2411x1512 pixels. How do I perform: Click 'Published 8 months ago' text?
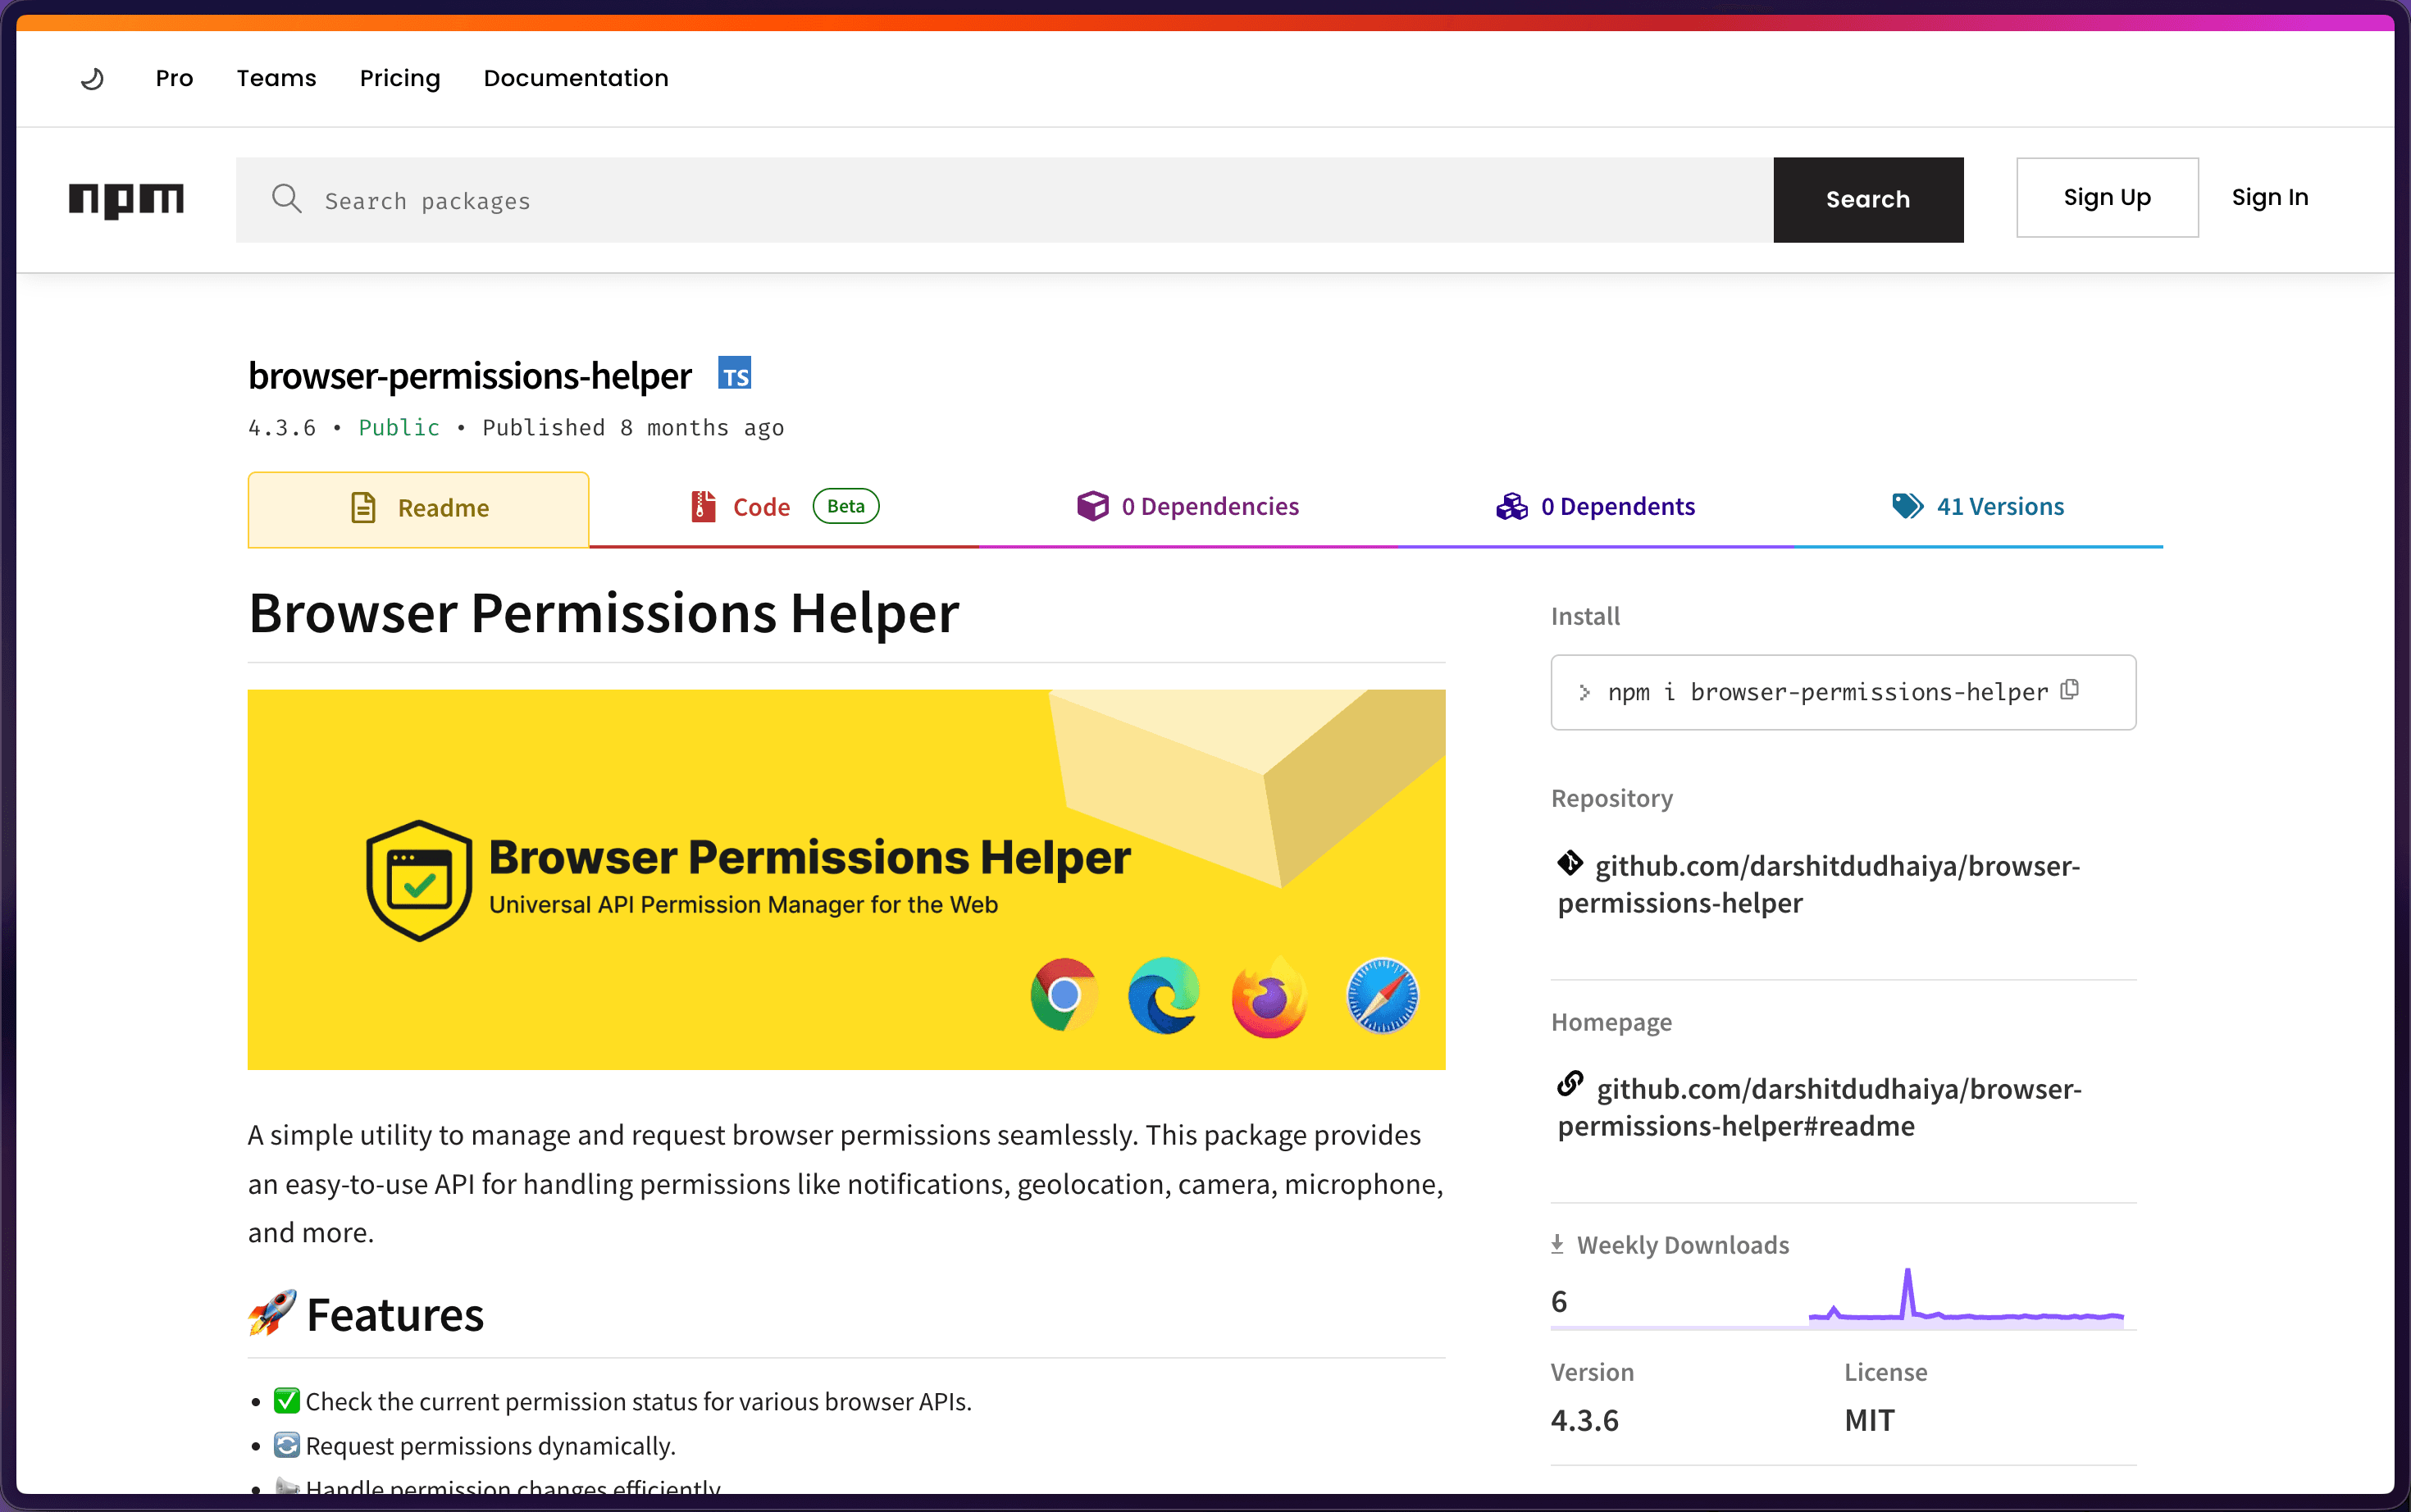coord(633,428)
